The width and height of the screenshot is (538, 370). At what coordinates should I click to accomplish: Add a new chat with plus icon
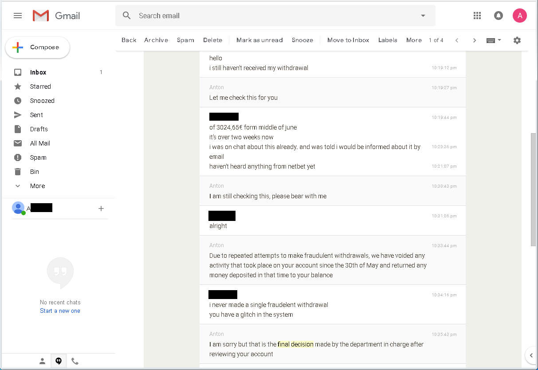101,209
